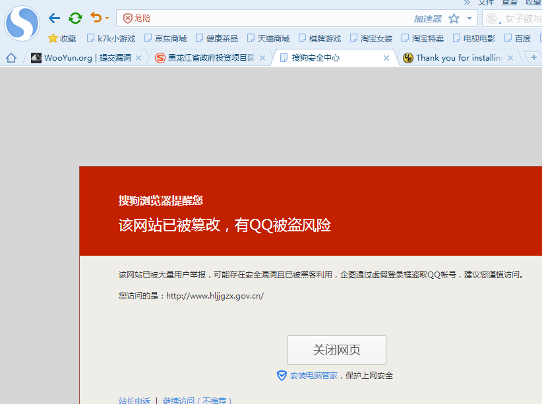Reload page with green refresh icon
The width and height of the screenshot is (542, 404).
point(75,18)
